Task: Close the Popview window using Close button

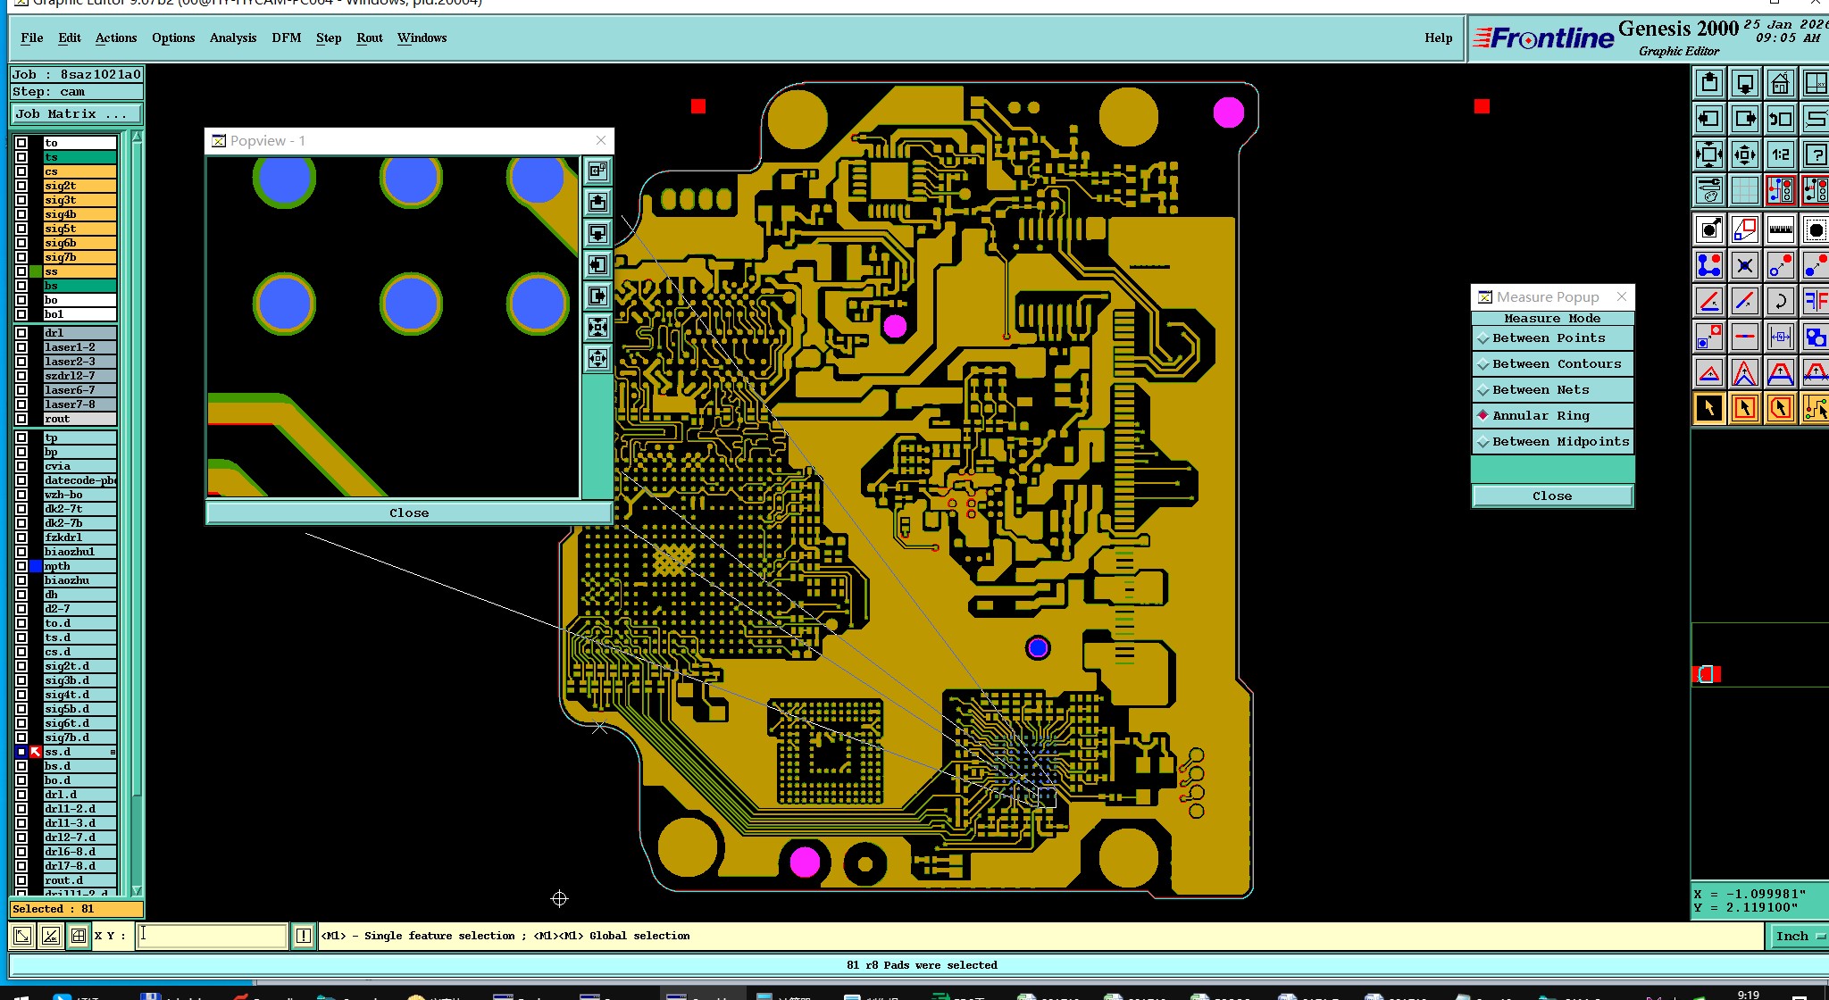Action: point(409,513)
